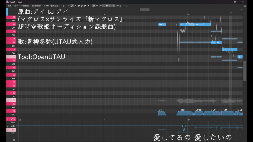Toggle pitch curve display icon

tap(100, 6)
